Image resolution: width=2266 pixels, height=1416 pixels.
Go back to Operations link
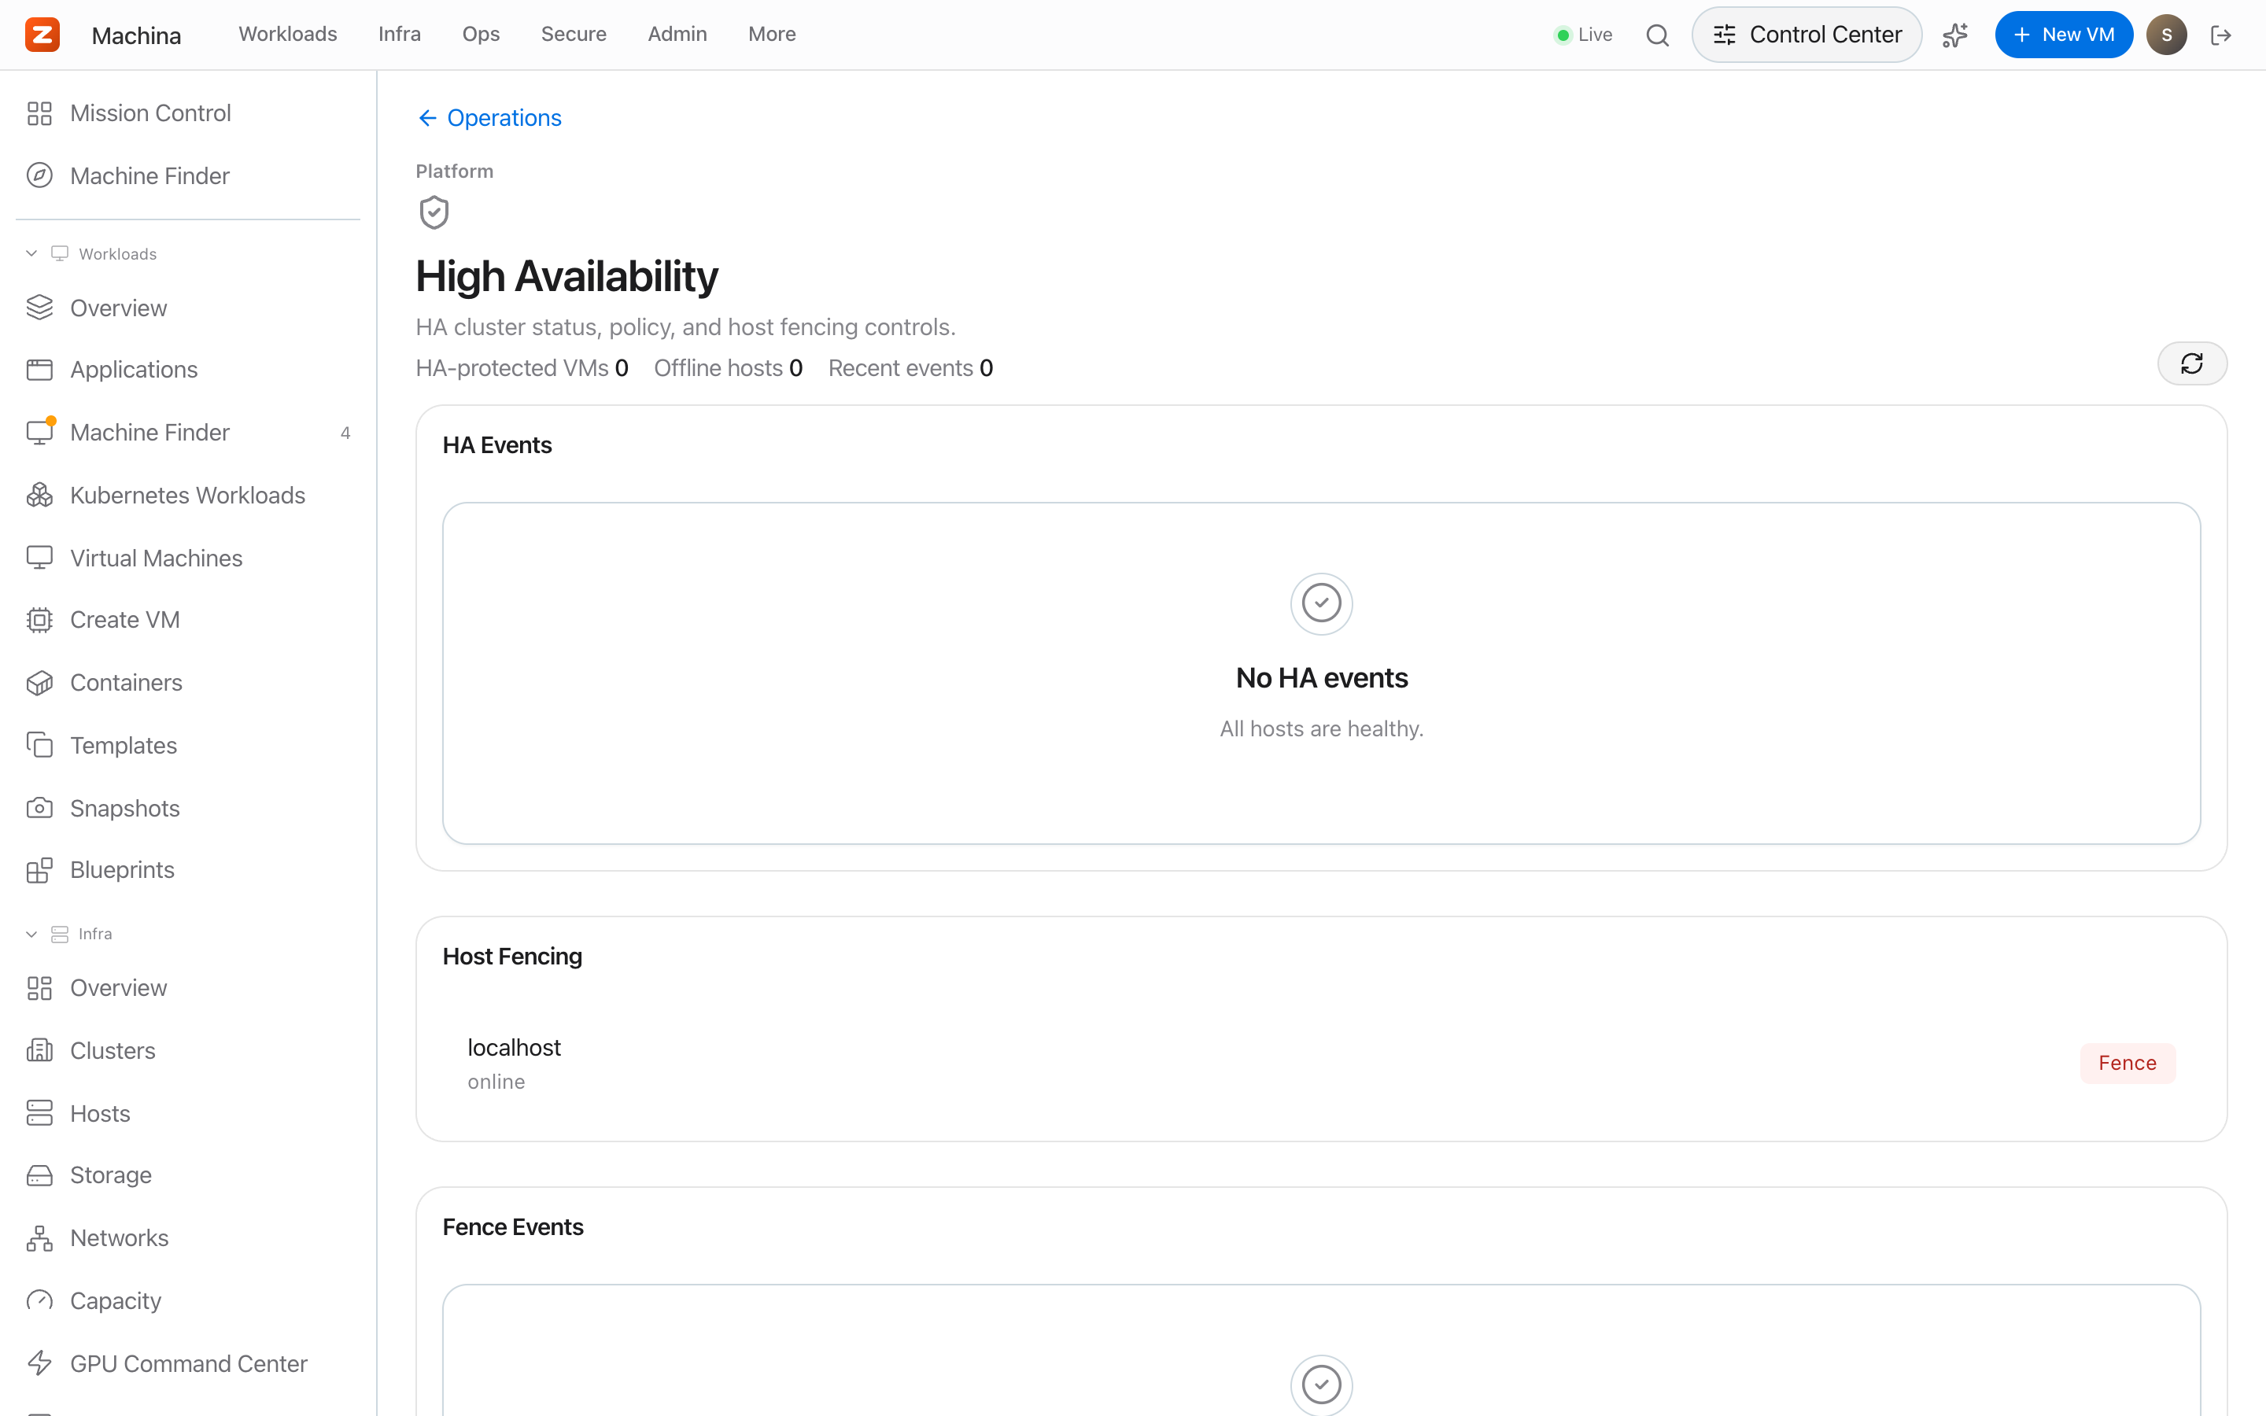489,118
